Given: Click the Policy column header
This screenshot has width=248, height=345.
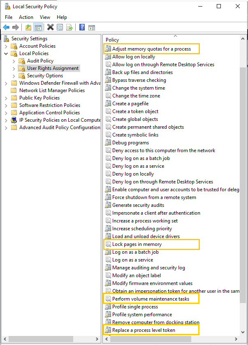Looking at the screenshot, I should [x=112, y=40].
